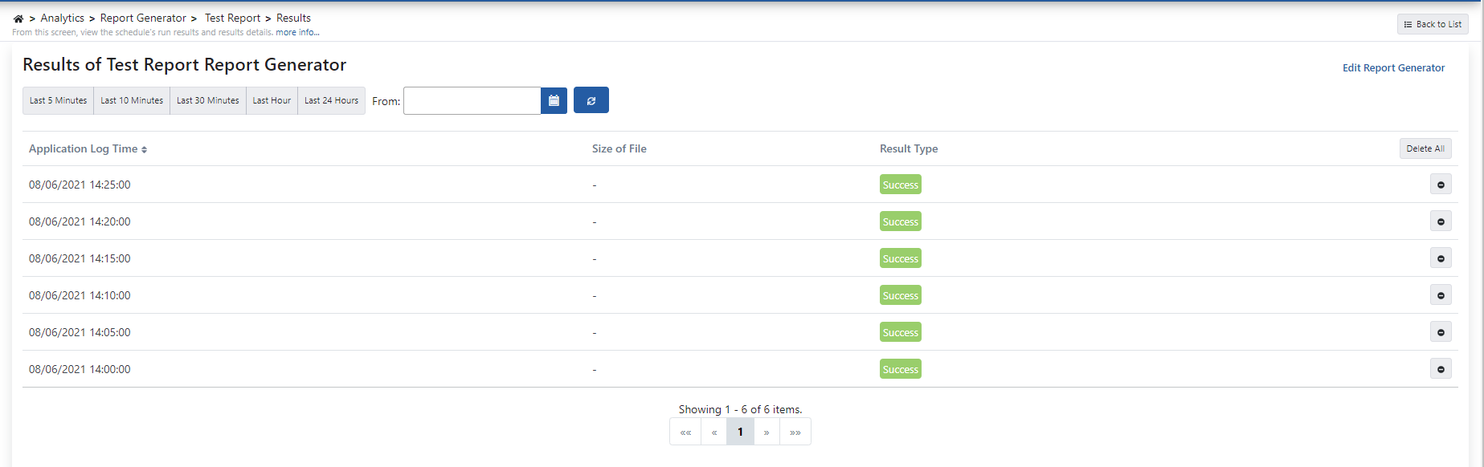The width and height of the screenshot is (1484, 467).
Task: Click into the From date field
Action: (472, 100)
